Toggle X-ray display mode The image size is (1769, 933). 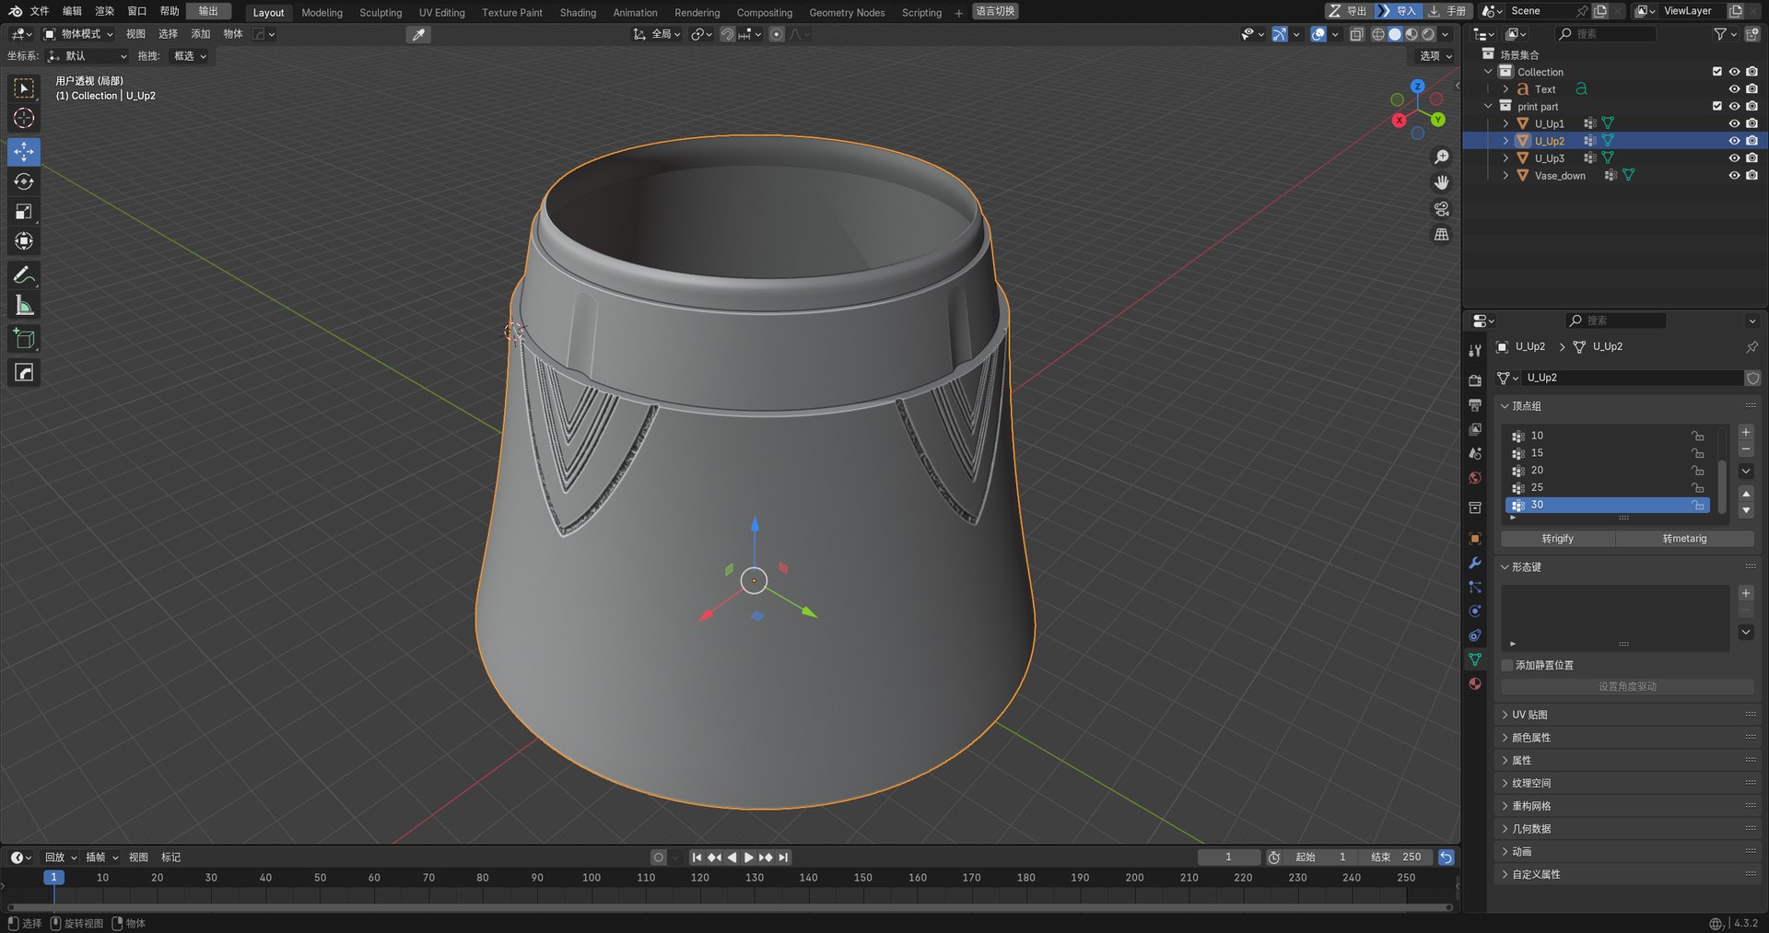pos(1356,34)
